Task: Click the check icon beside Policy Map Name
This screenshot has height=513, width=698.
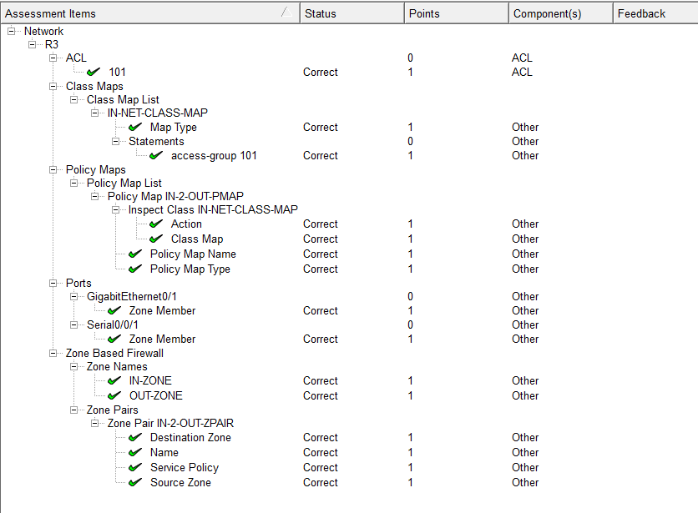Action: coord(135,254)
